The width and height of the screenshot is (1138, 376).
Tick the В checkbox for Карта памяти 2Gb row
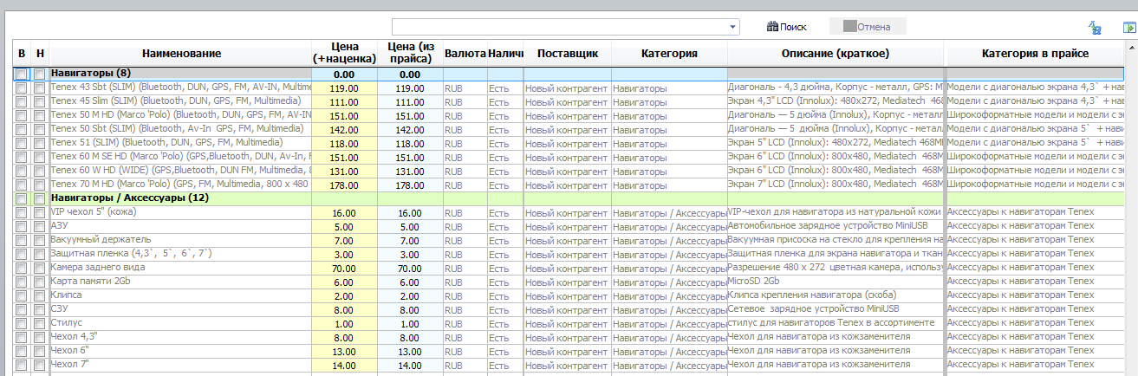pos(21,282)
